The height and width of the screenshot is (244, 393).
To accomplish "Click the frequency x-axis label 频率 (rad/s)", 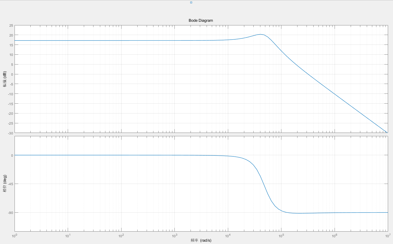I will [201, 240].
